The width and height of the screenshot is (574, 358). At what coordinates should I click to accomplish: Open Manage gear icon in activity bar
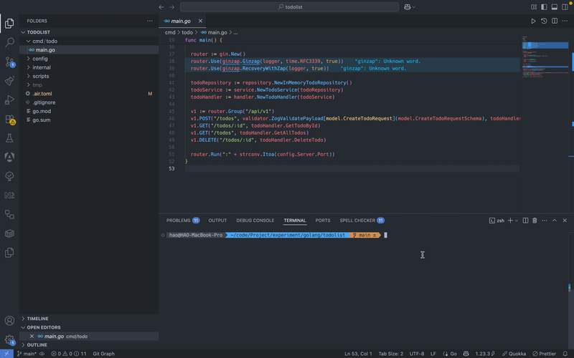(x=9, y=340)
